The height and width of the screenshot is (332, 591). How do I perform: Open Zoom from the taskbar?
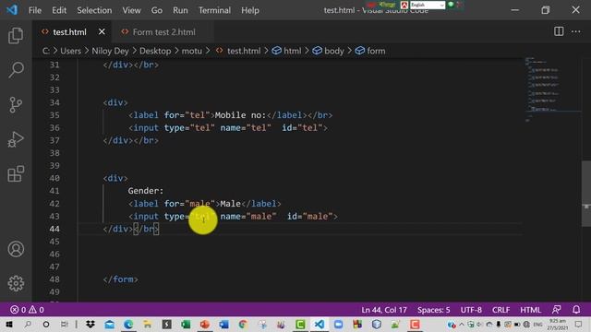[339, 324]
